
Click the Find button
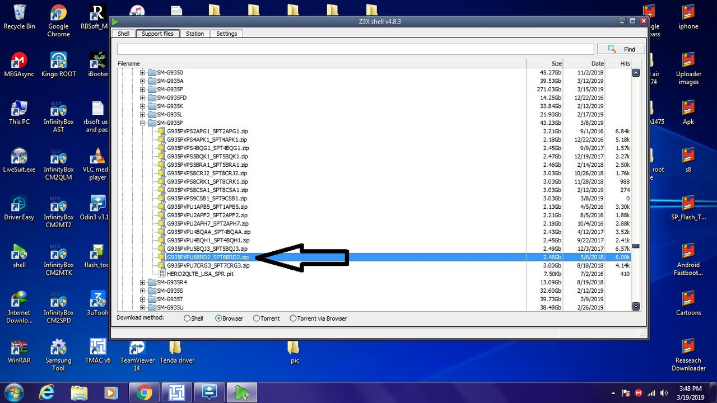621,49
